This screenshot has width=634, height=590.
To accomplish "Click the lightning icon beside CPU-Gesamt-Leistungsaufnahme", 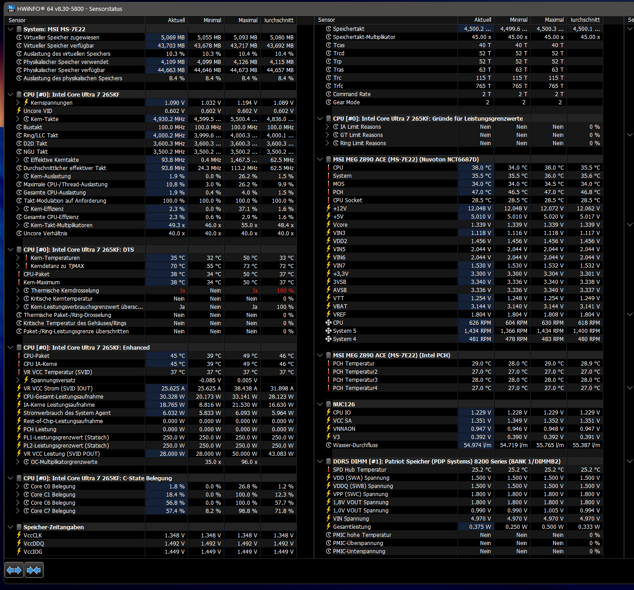I will point(19,396).
